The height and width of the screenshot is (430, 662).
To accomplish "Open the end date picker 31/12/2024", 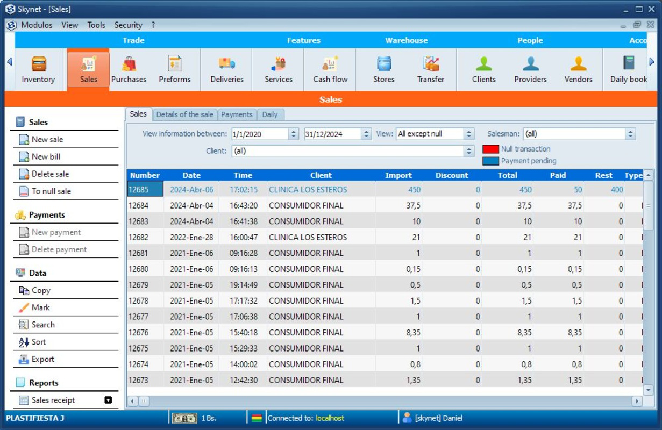I will [366, 134].
